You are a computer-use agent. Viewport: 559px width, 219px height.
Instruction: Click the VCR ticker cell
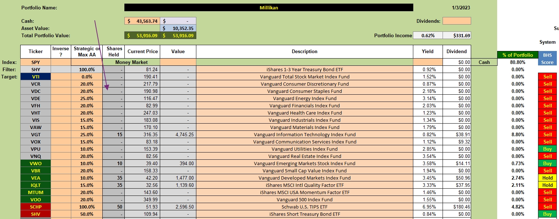pyautogui.click(x=36, y=84)
